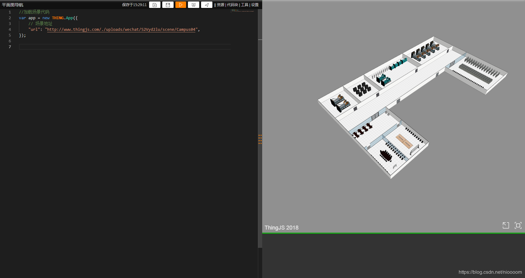Select line number 4 in the editor
The width and height of the screenshot is (525, 278).
tap(9, 29)
